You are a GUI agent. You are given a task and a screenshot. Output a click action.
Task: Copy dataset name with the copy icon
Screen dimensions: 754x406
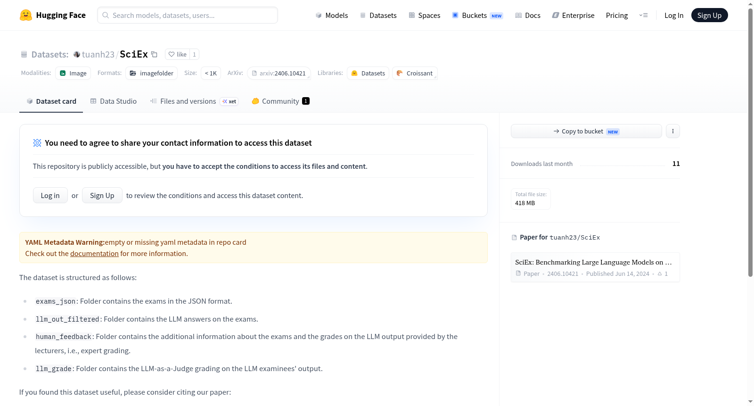click(154, 54)
